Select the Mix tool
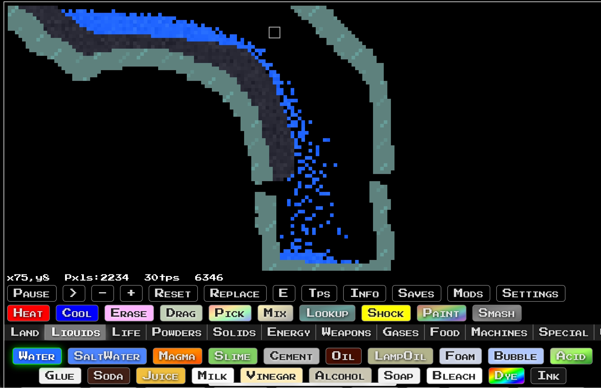601x388 pixels. coord(275,313)
